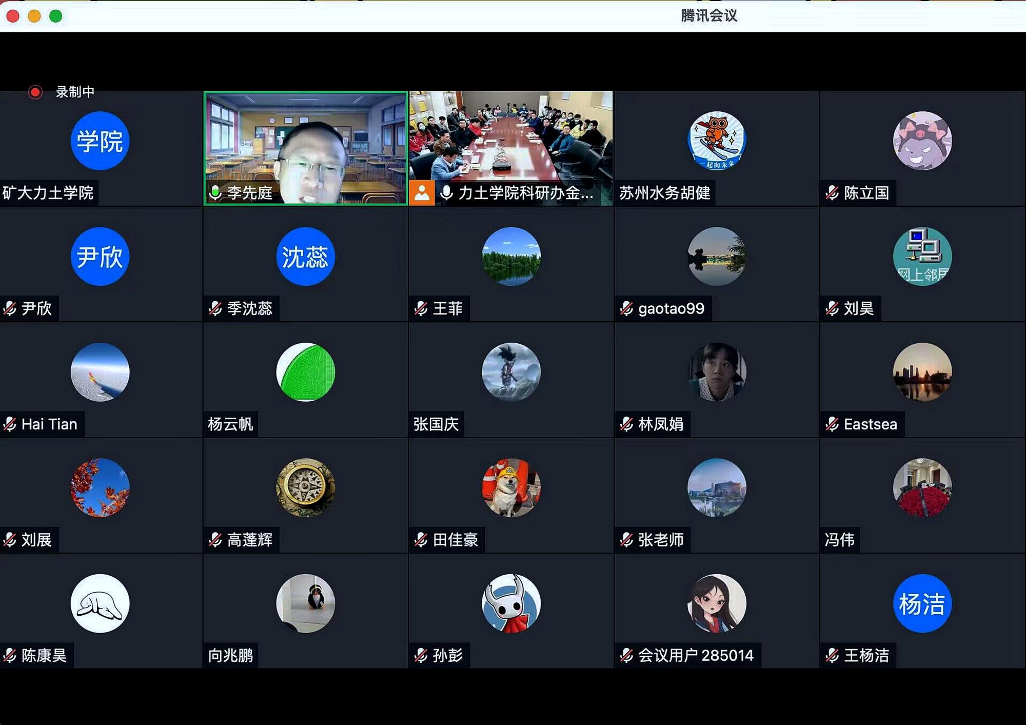Click the orange host person icon
This screenshot has height=725, width=1026.
pos(422,193)
